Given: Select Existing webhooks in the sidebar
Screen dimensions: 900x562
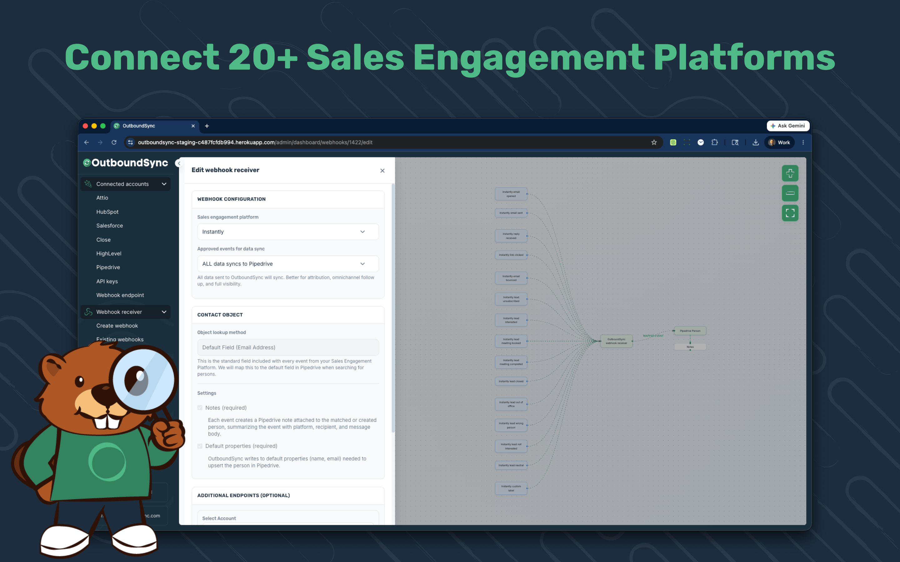Looking at the screenshot, I should coord(120,339).
